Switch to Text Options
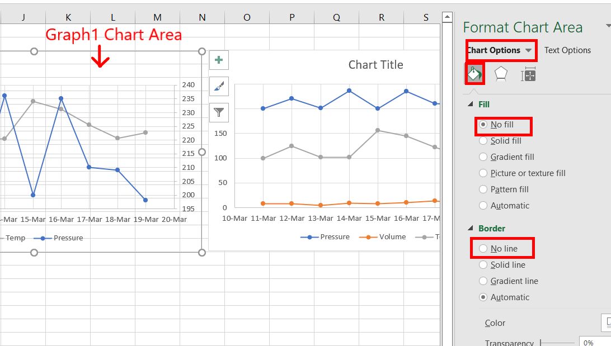This screenshot has height=346, width=611. pos(567,50)
